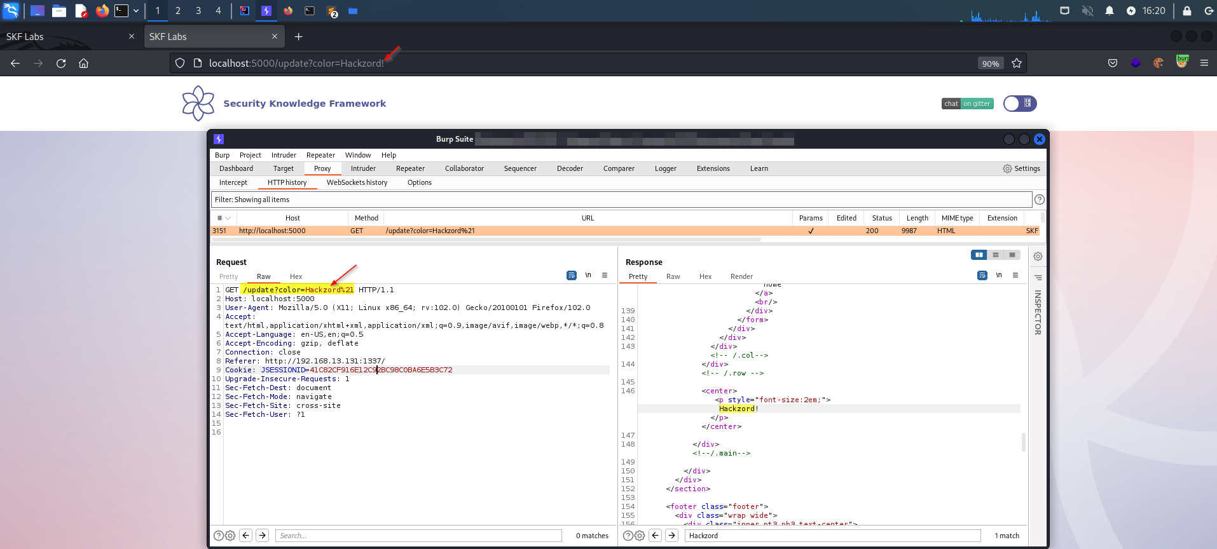1217x549 pixels.
Task: Switch Response view to Render
Action: point(741,276)
